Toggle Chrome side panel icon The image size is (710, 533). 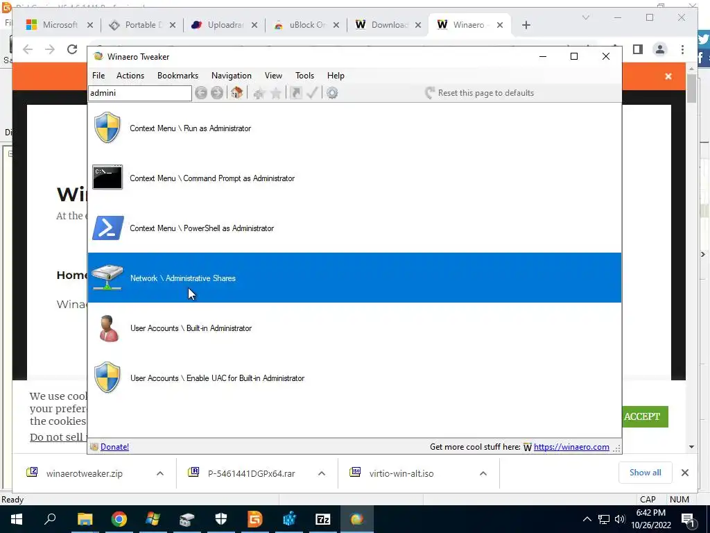coord(638,49)
